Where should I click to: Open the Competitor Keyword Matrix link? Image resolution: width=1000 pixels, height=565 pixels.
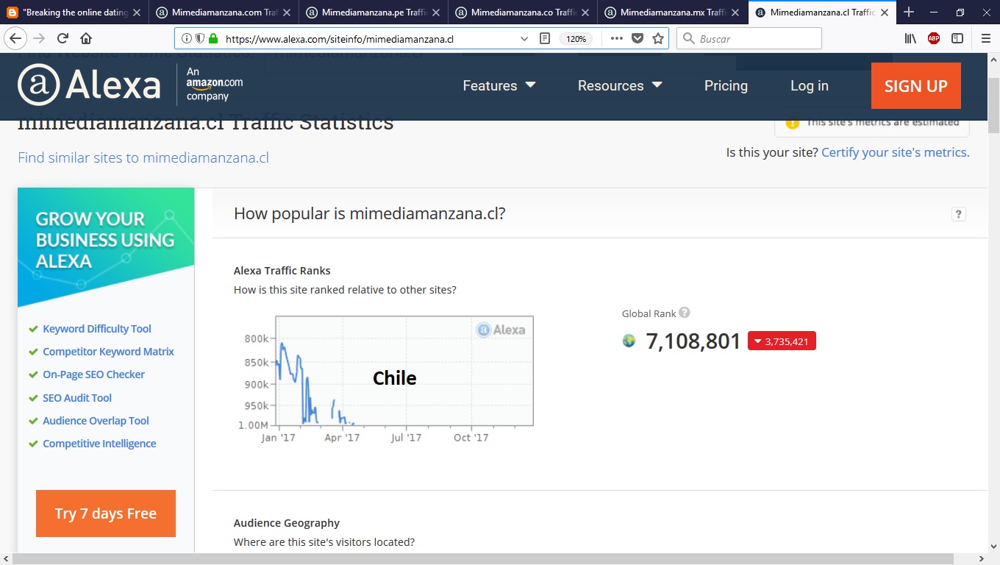109,352
